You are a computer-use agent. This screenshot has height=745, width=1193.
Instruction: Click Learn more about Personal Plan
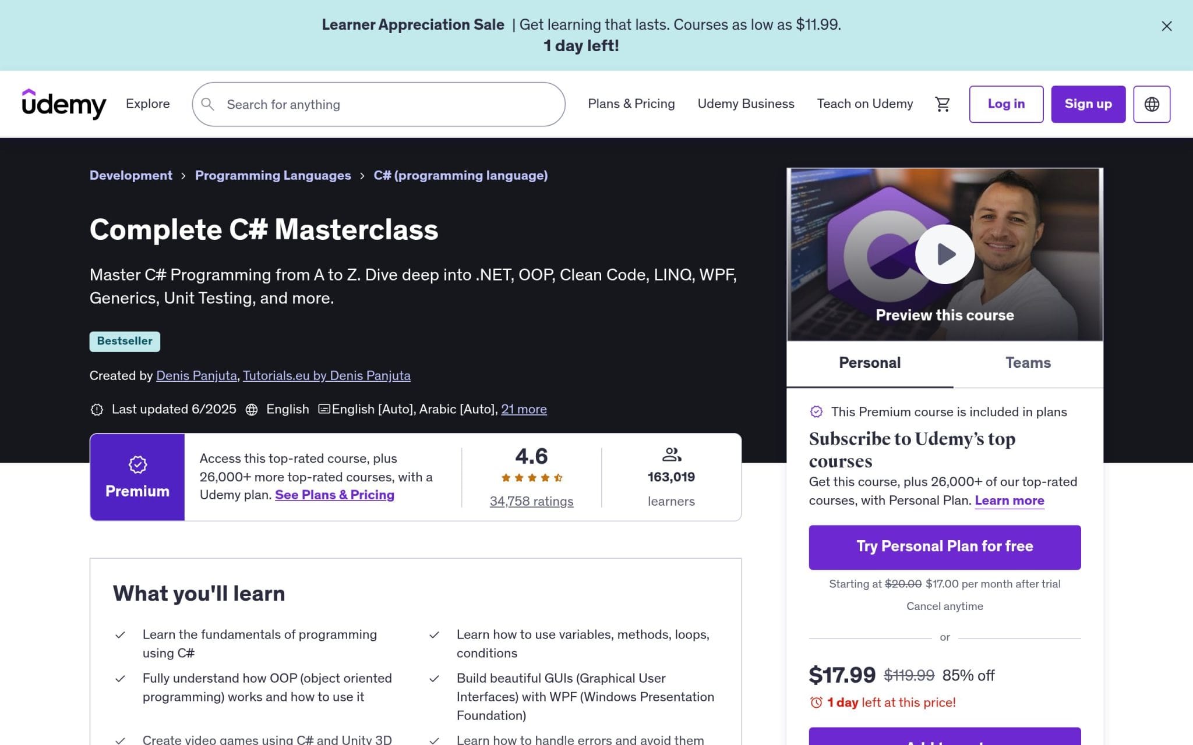(x=1010, y=501)
